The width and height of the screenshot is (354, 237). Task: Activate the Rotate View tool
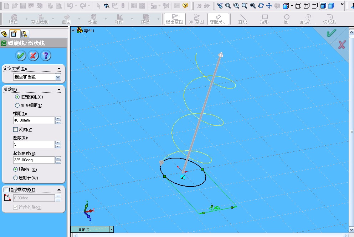[261, 6]
